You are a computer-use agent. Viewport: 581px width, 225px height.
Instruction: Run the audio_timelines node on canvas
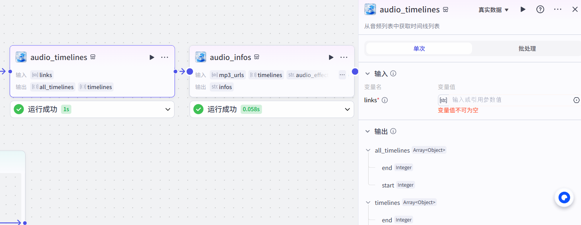tap(152, 57)
